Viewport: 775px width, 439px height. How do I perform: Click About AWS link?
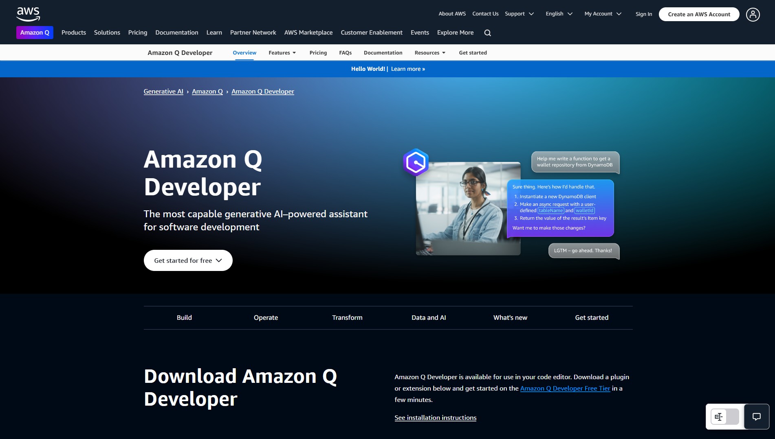(x=452, y=14)
